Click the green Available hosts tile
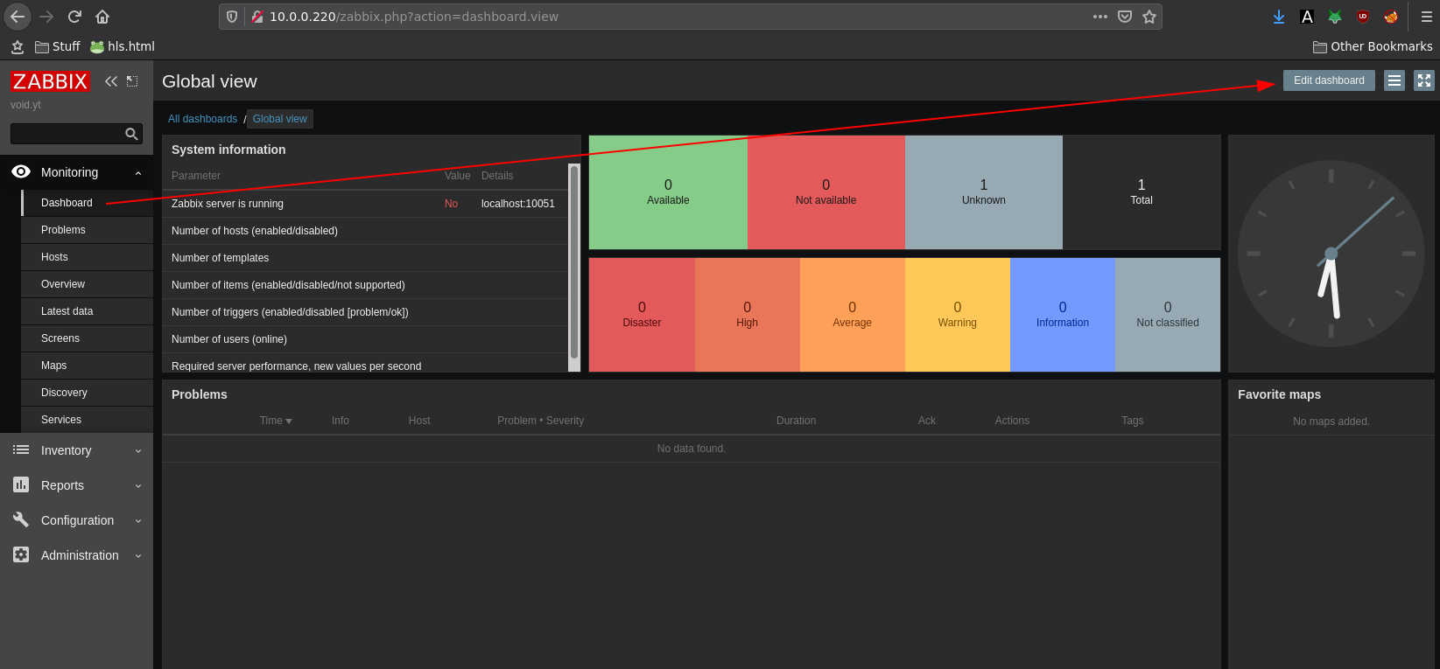This screenshot has width=1440, height=669. click(x=668, y=192)
